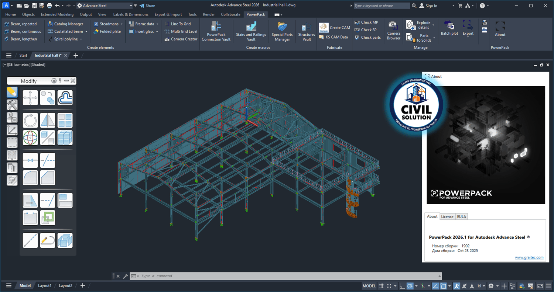
Task: Click the Create CAM tool
Action: [x=334, y=28]
